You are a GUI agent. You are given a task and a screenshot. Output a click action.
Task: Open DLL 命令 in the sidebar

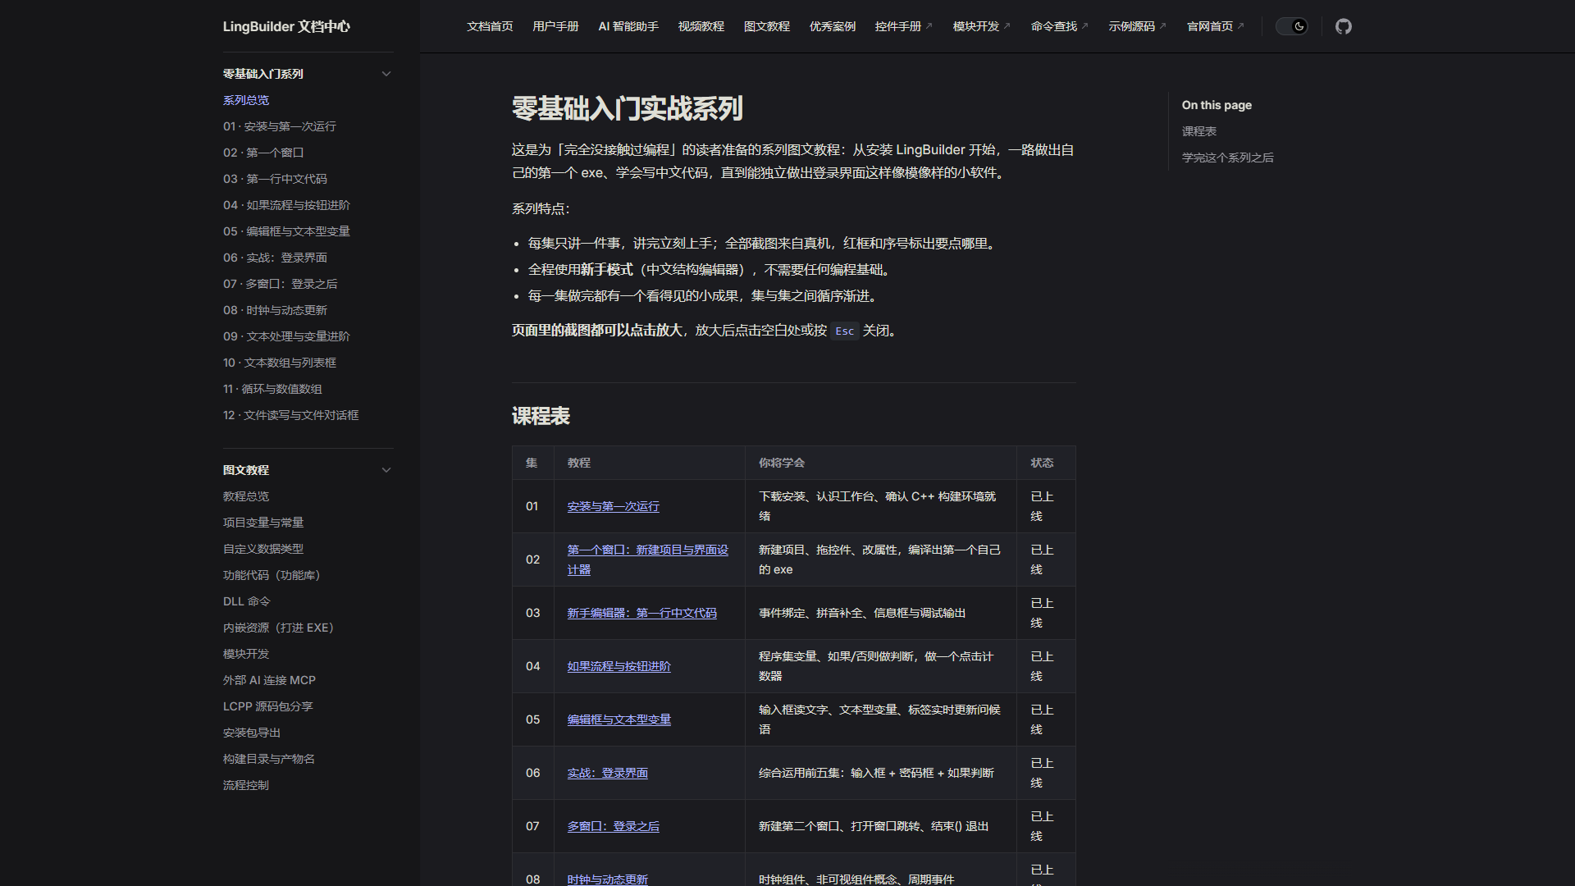pos(247,601)
